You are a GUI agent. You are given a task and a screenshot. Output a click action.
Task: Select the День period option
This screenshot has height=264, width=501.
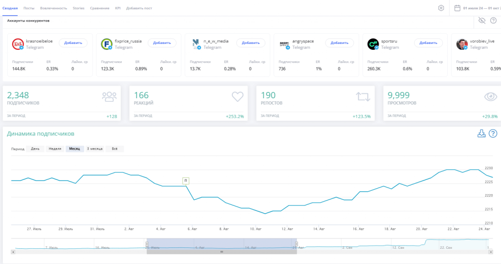tap(35, 149)
